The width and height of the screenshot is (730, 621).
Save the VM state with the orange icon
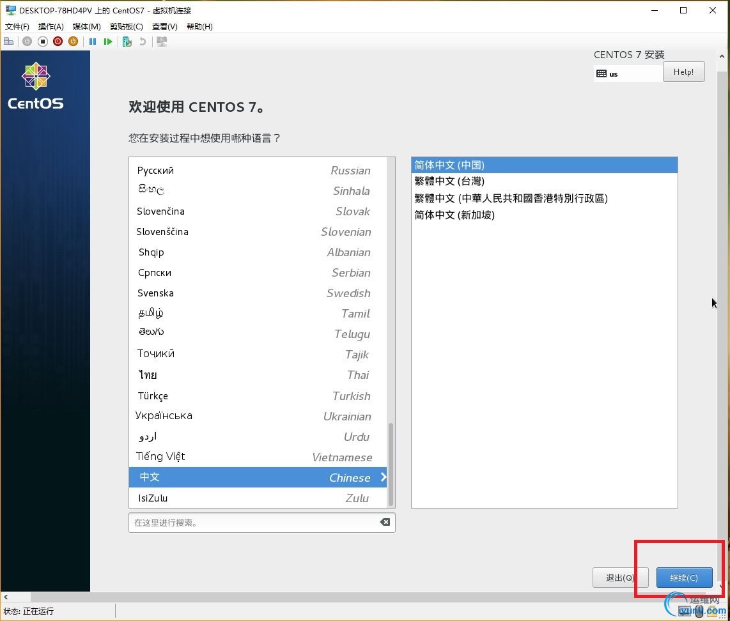pos(73,42)
